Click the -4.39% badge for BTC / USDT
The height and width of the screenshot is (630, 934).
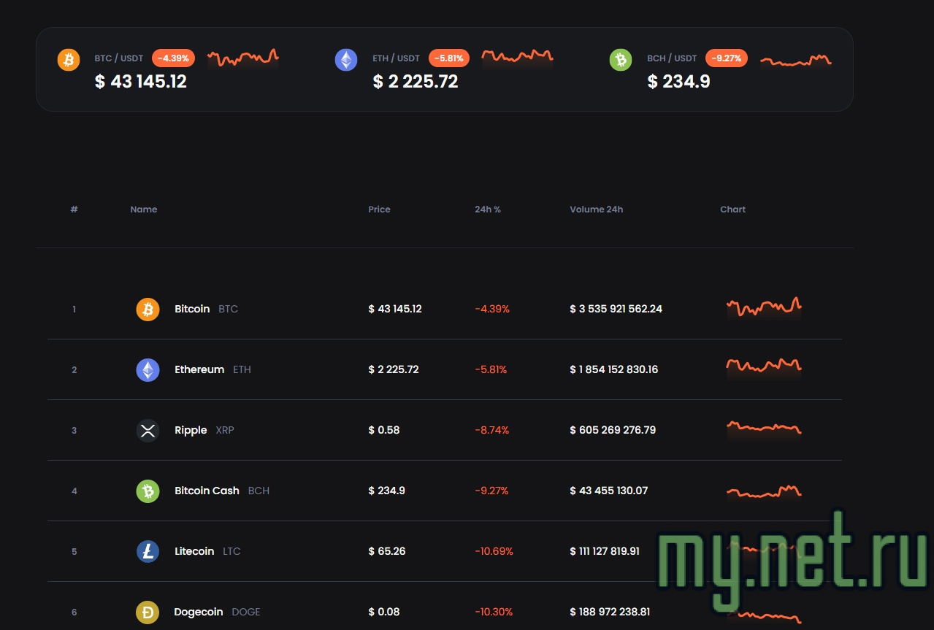(x=173, y=58)
